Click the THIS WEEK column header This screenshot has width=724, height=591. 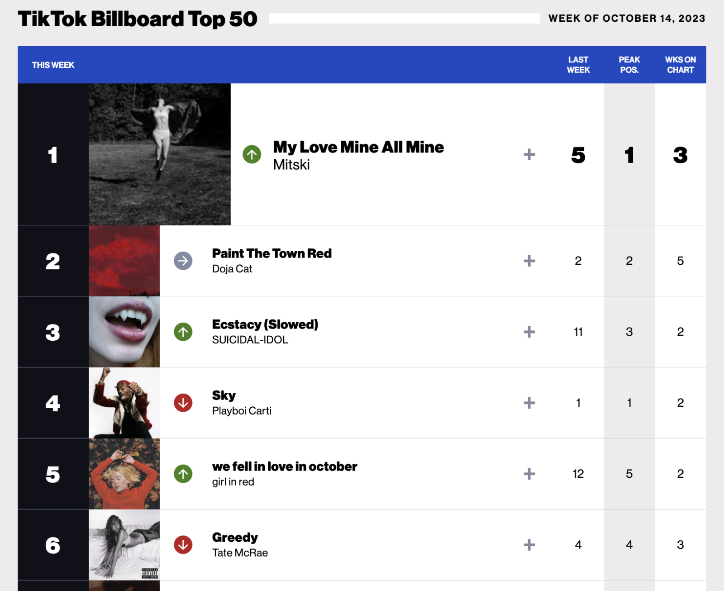[x=52, y=65]
